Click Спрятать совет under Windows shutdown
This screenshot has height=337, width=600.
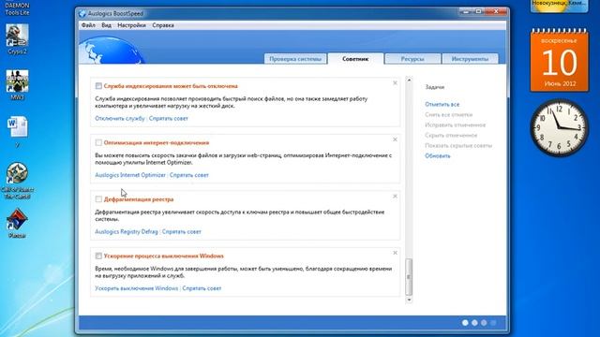(x=202, y=288)
